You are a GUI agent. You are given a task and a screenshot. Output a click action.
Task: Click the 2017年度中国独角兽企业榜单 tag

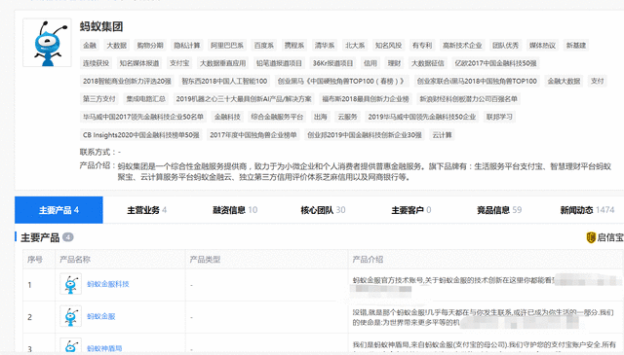[253, 135]
